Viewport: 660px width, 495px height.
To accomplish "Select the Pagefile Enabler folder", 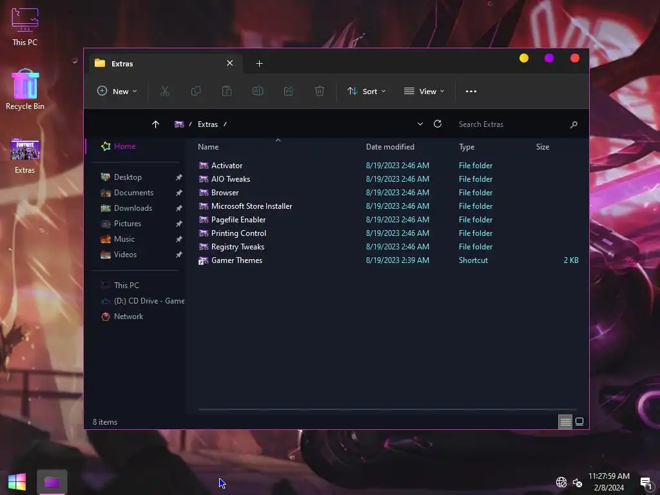I will click(x=238, y=219).
